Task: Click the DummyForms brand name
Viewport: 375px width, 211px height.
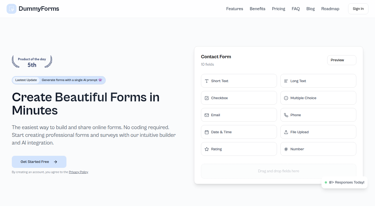Action: [39, 9]
